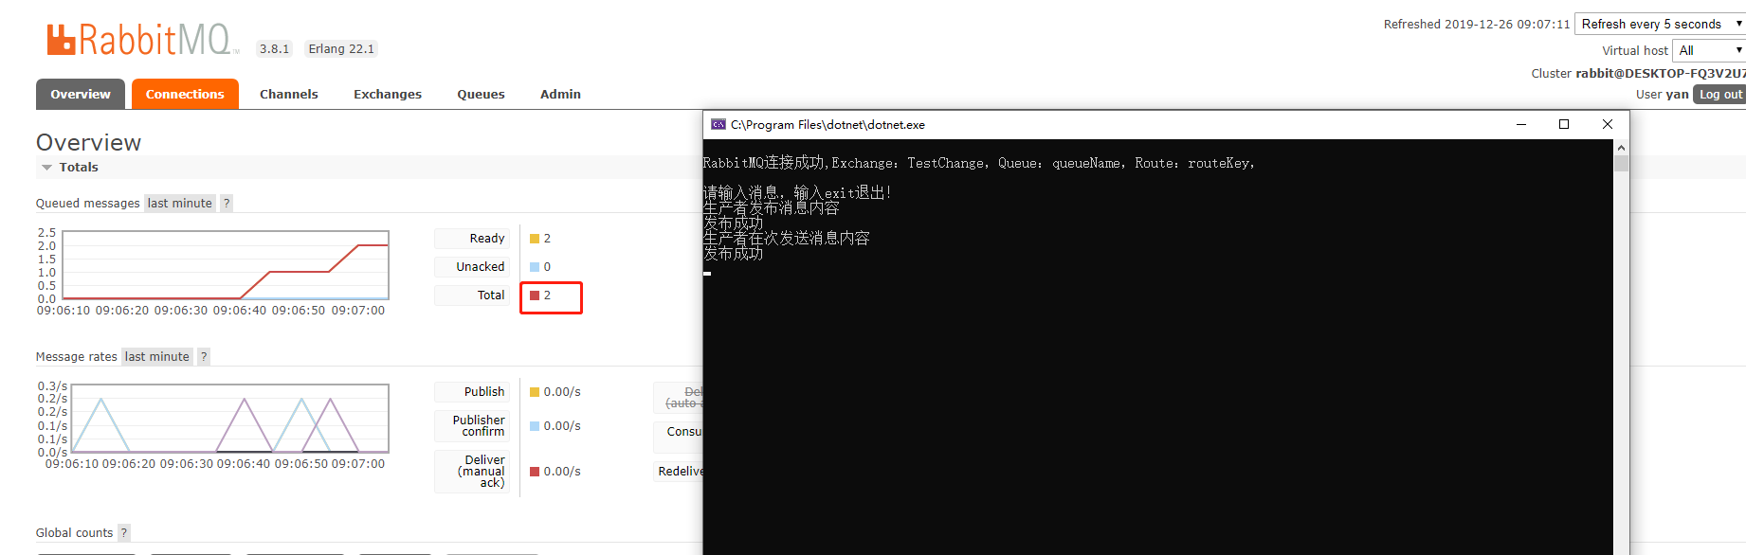1746x555 pixels.
Task: Open the Virtual host All dropdown
Action: (x=1709, y=50)
